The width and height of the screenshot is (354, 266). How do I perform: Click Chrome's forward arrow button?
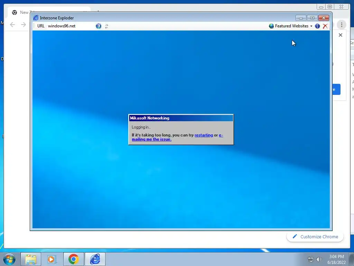24,25
